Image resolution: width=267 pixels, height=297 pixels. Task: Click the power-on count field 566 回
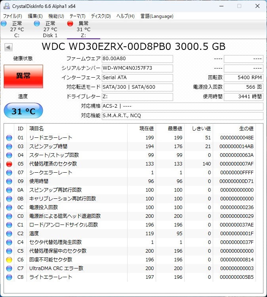[244, 87]
